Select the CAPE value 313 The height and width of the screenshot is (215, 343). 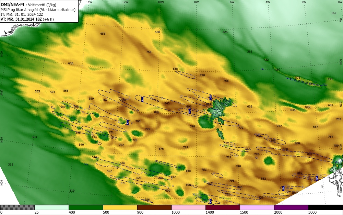point(11,165)
